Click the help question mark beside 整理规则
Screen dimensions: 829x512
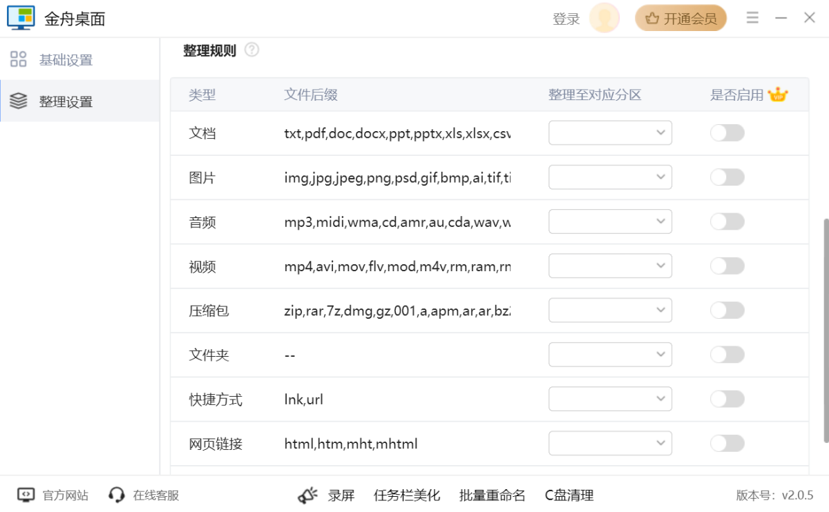point(251,50)
